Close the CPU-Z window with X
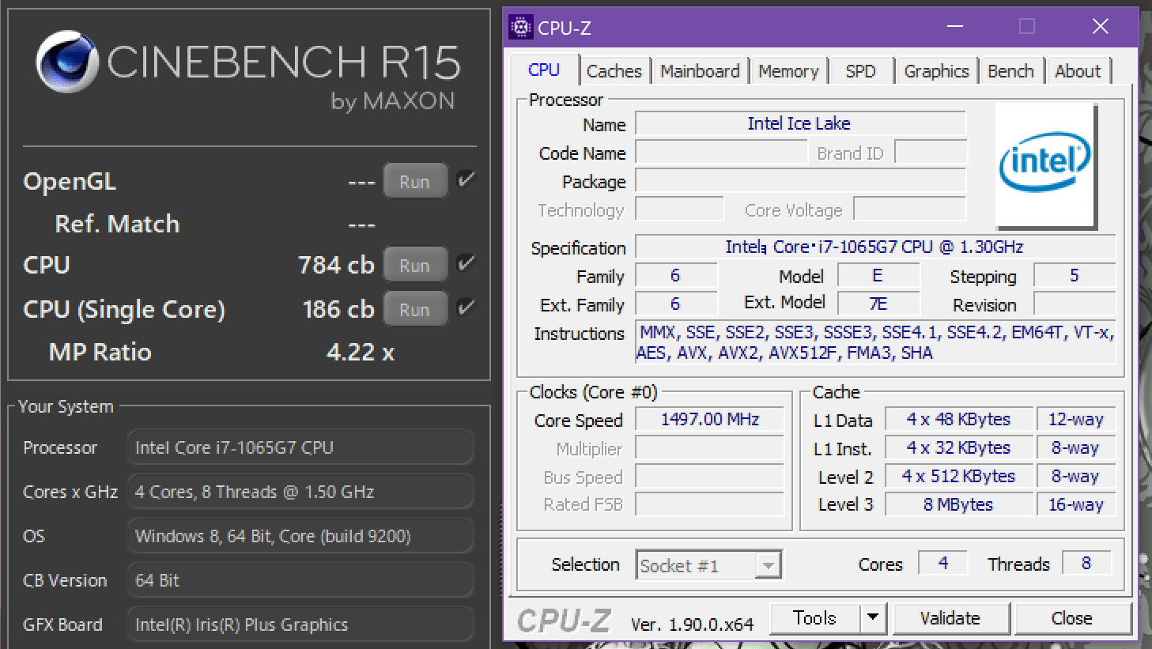 tap(1100, 27)
